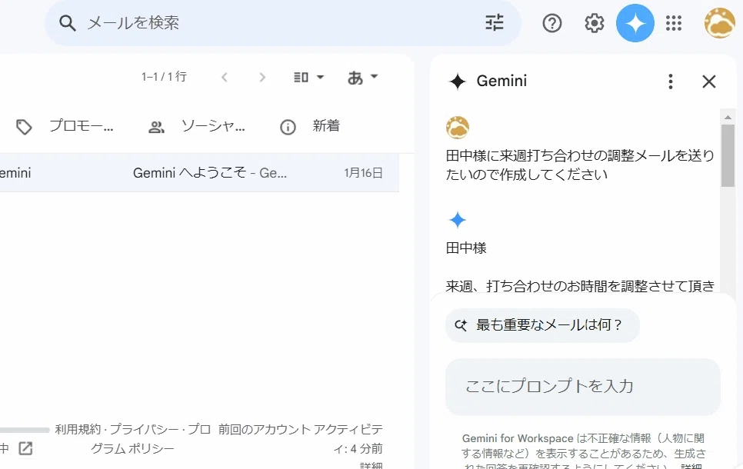
Task: Click the scrollbar up arrow in Gemini panel
Action: point(728,117)
